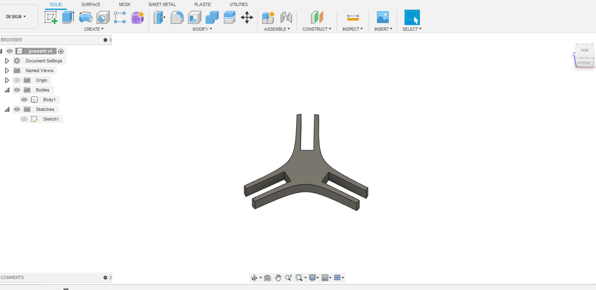The image size is (596, 290).
Task: Click the Rectangular Pattern tool icon
Action: pyautogui.click(x=120, y=17)
